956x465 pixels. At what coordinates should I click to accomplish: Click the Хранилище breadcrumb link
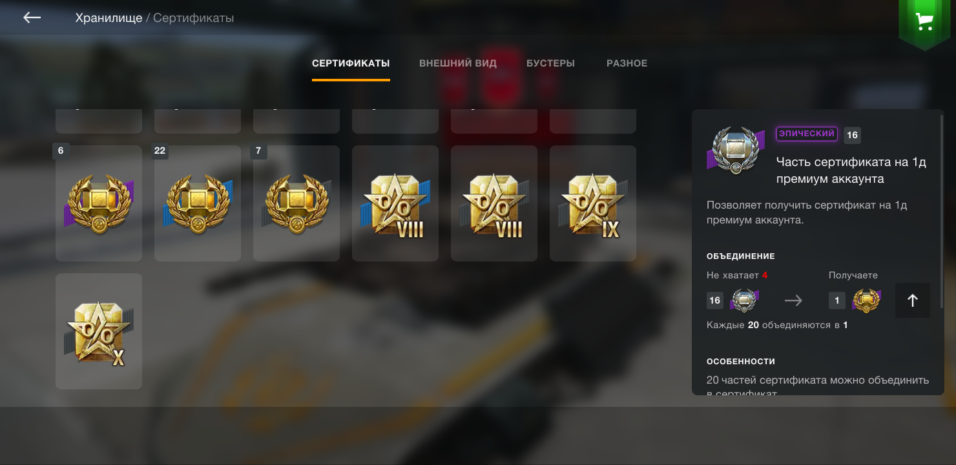109,18
